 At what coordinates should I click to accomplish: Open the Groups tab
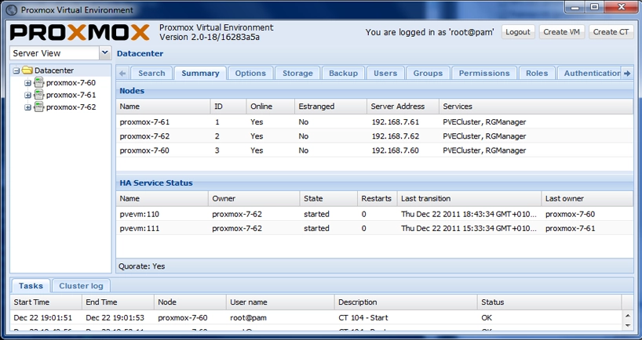428,73
